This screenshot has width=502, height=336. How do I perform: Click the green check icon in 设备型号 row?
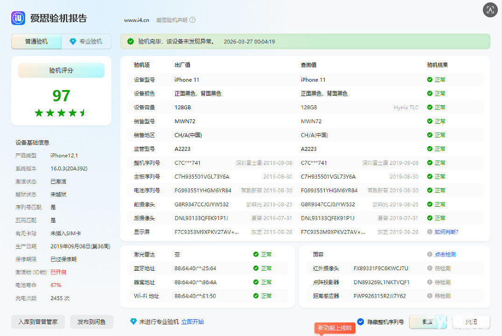click(x=430, y=80)
